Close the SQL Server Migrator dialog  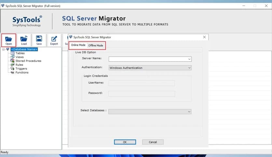coord(204,37)
